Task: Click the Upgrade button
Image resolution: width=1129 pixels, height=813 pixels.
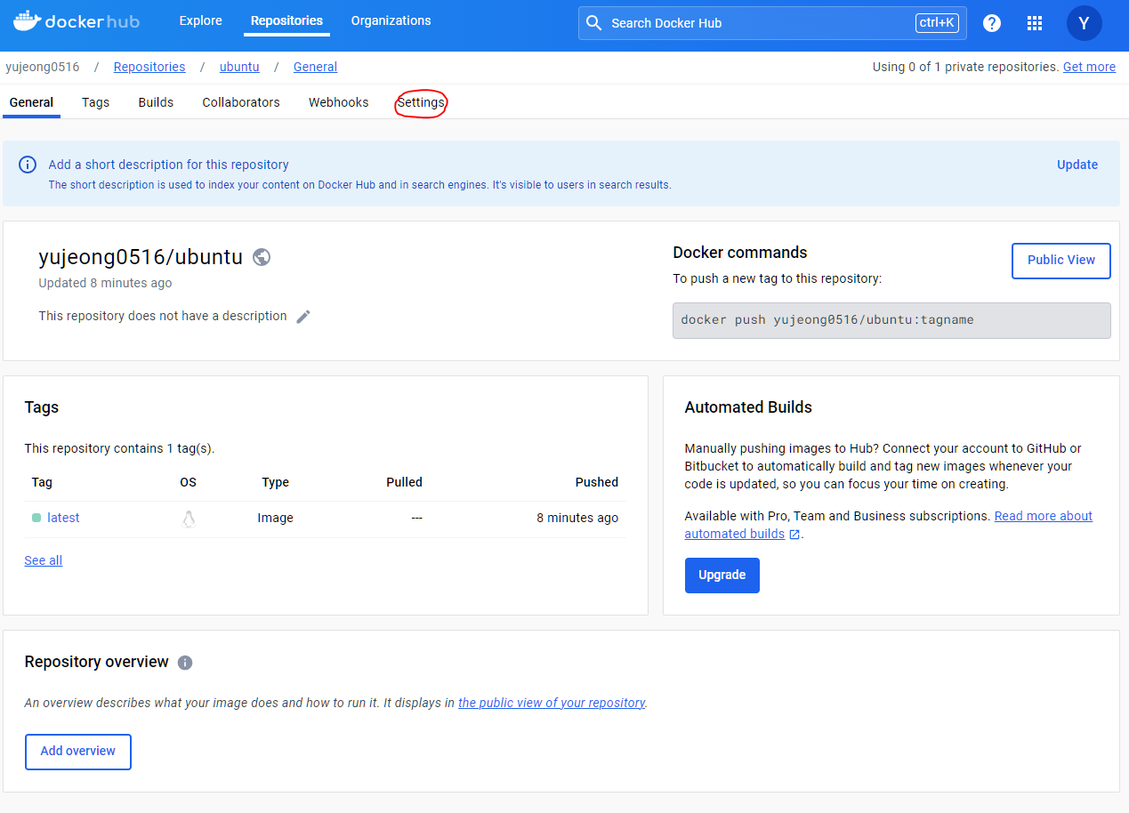Action: pos(722,576)
